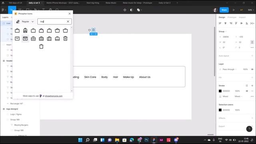Viewport: 256px width, 144px height.
Task: Open the Group type dropdown
Action: pyautogui.click(x=222, y=31)
